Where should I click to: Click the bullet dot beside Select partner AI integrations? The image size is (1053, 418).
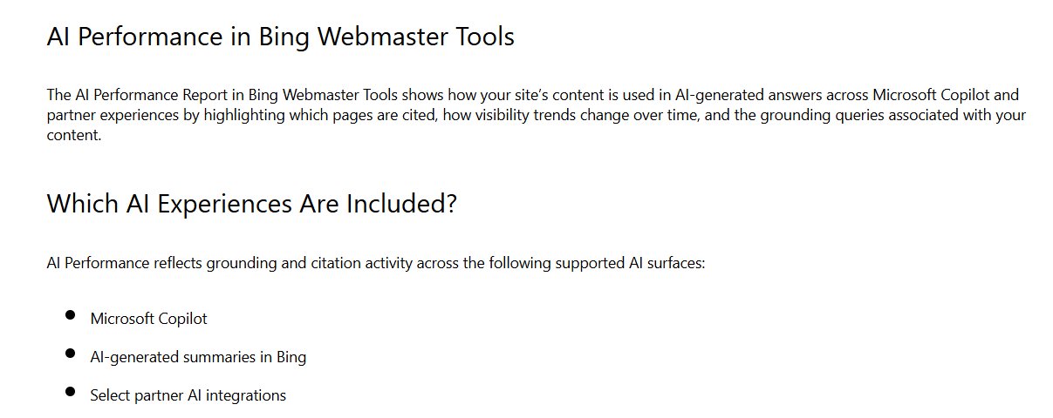point(70,392)
